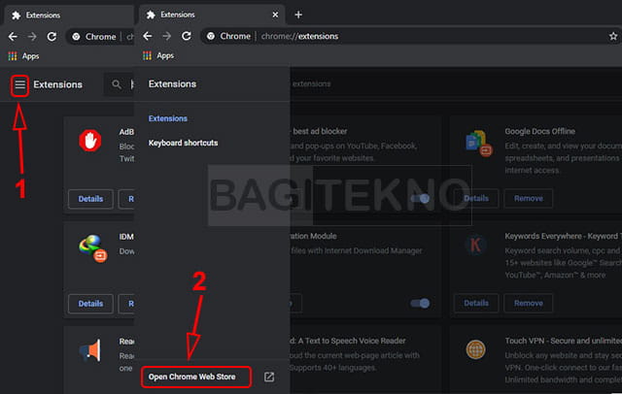This screenshot has width=622, height=394.
Task: Open Apps shortcut in right window bookmarks
Action: (x=158, y=56)
